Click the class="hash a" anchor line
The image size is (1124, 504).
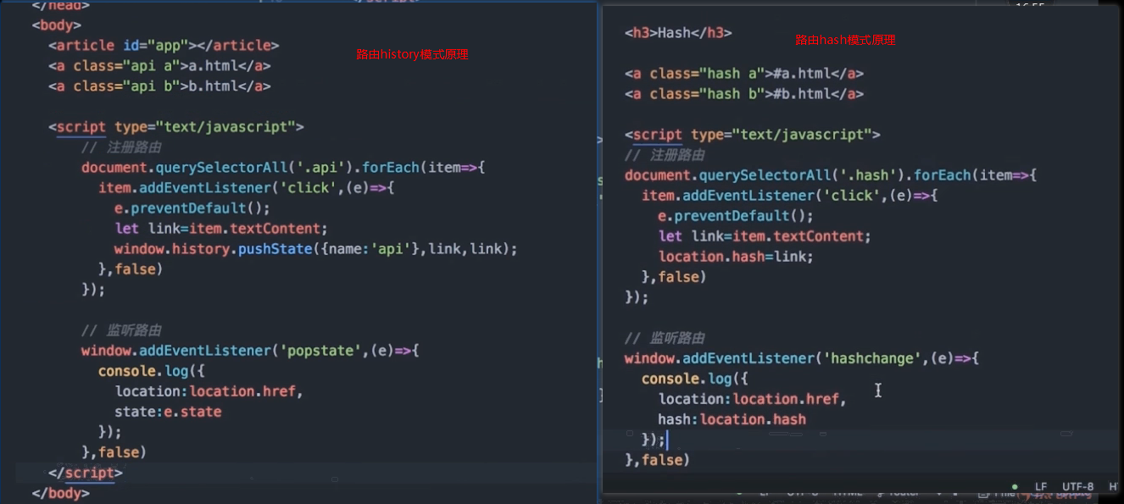[x=744, y=74]
